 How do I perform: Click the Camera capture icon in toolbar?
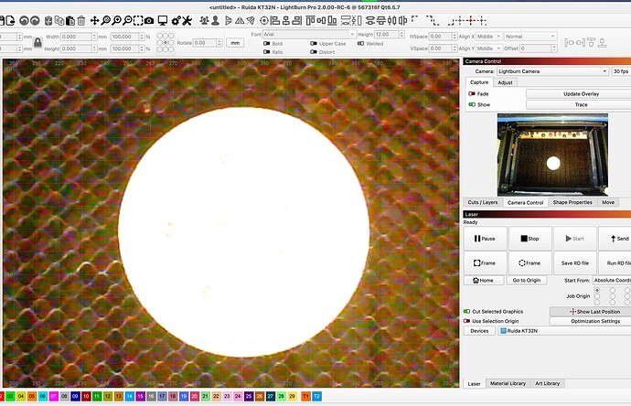[x=149, y=20]
